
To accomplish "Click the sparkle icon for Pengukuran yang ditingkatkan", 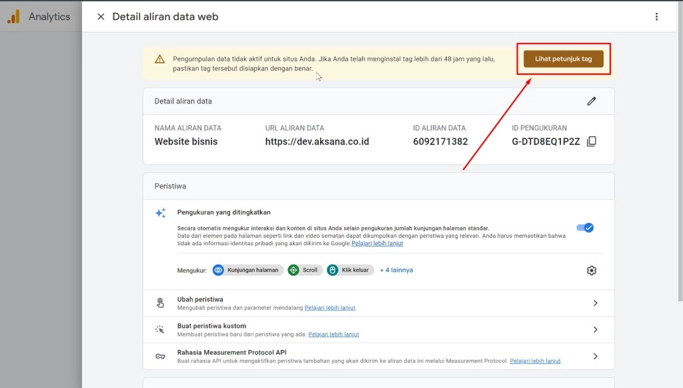I will click(160, 213).
